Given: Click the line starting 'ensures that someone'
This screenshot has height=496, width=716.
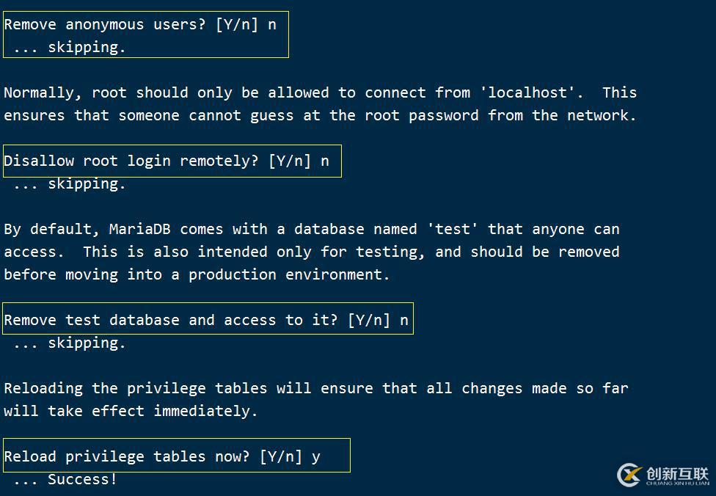Looking at the screenshot, I should [320, 115].
